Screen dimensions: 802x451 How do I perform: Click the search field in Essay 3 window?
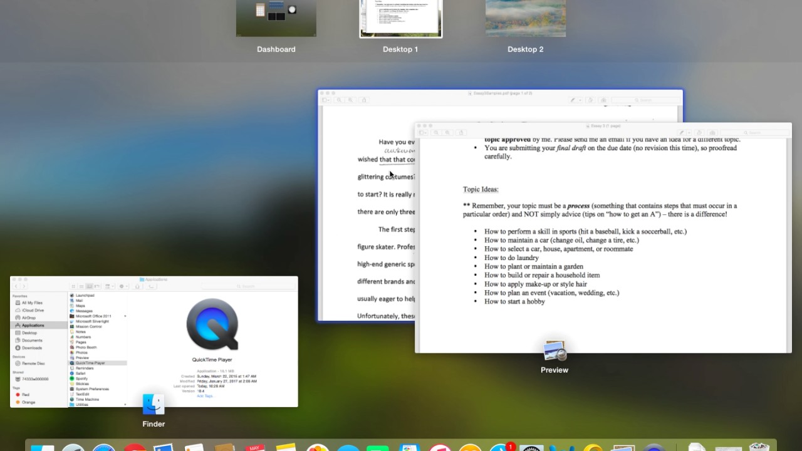(x=755, y=133)
